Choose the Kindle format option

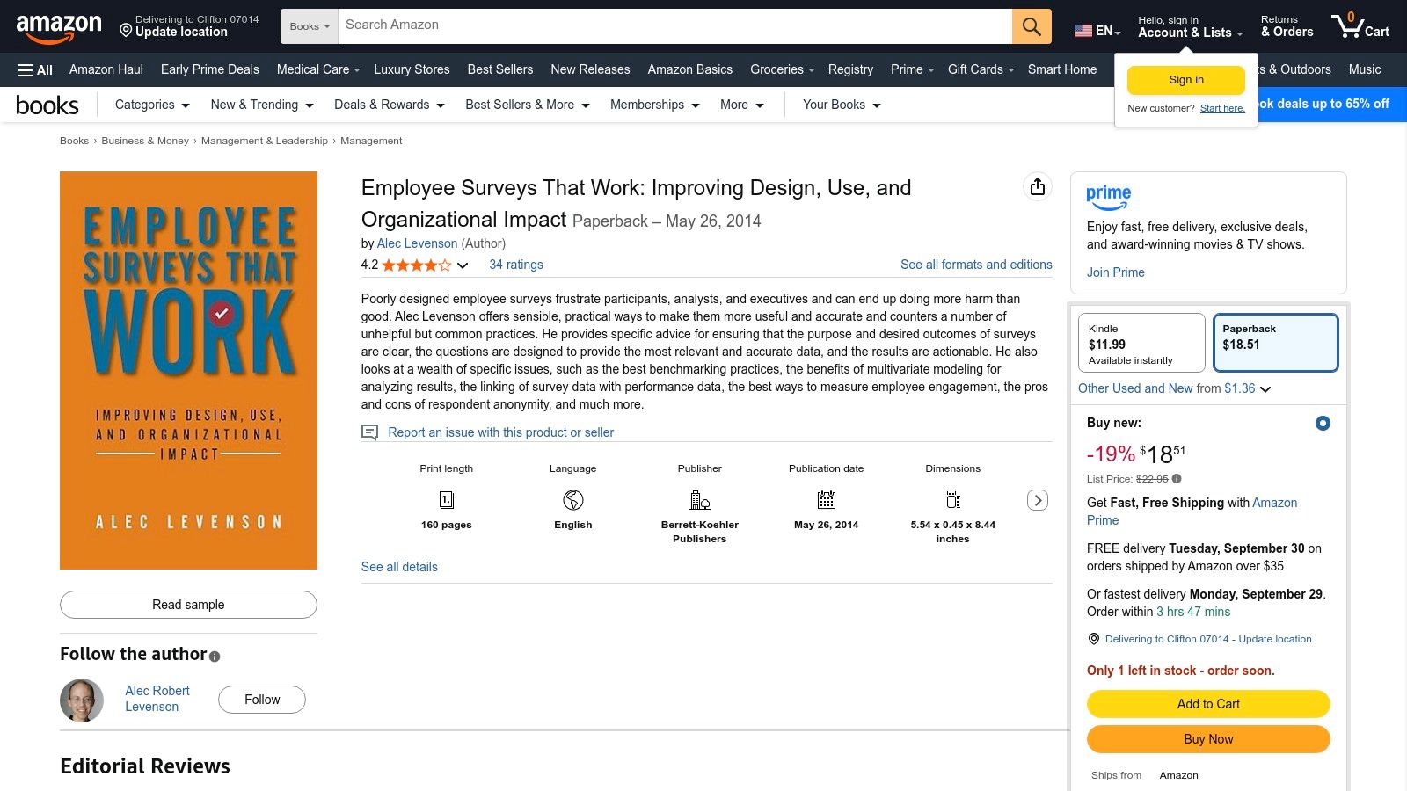pyautogui.click(x=1141, y=343)
